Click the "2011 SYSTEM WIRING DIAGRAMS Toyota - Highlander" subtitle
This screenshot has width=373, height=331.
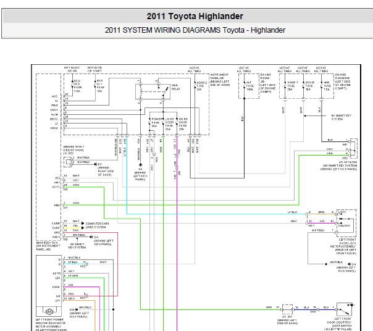tap(195, 30)
